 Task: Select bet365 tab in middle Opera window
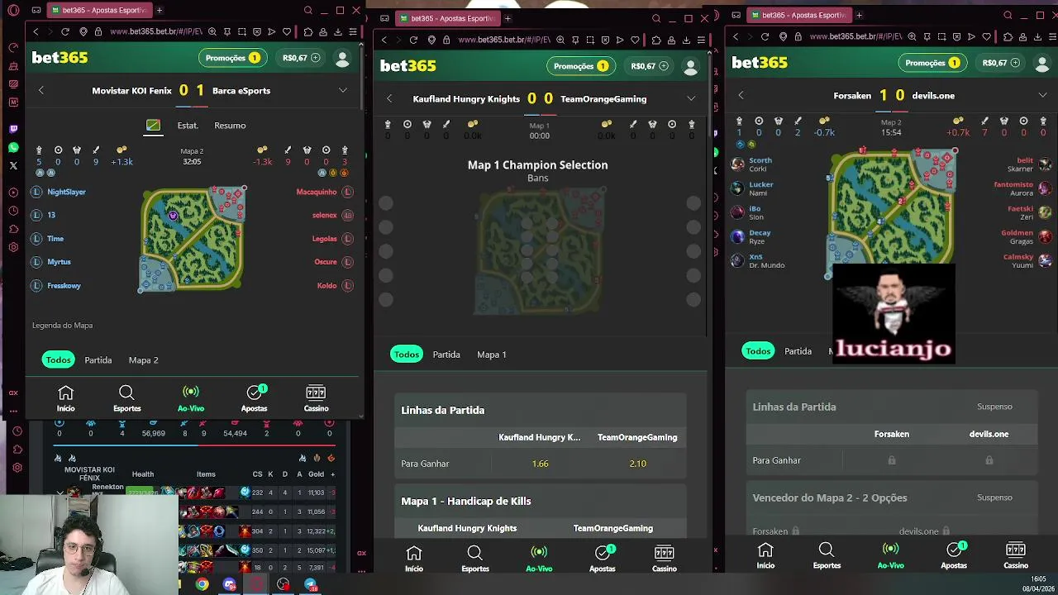pos(447,18)
